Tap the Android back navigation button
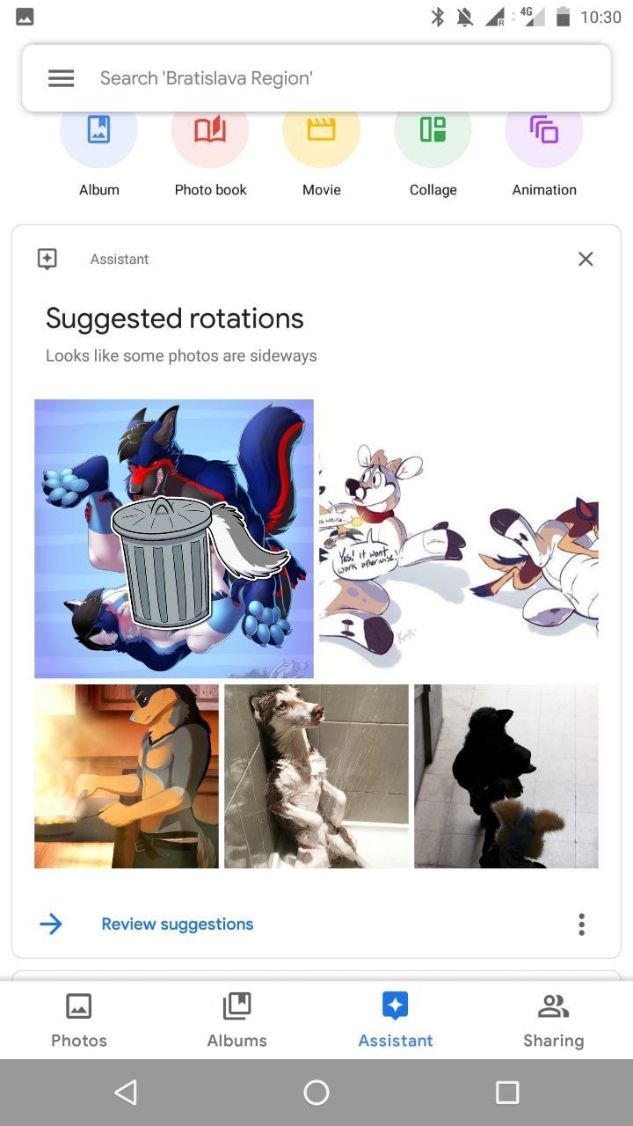The height and width of the screenshot is (1126, 633). [x=126, y=1093]
